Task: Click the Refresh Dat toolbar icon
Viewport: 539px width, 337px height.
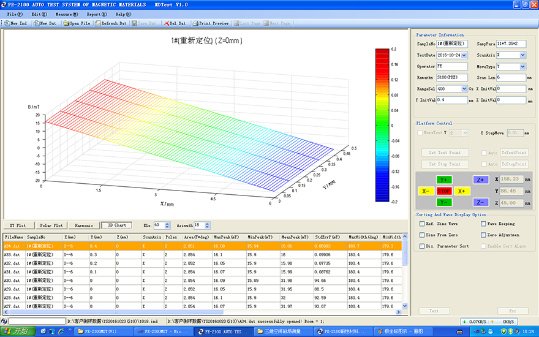Action: pyautogui.click(x=98, y=23)
